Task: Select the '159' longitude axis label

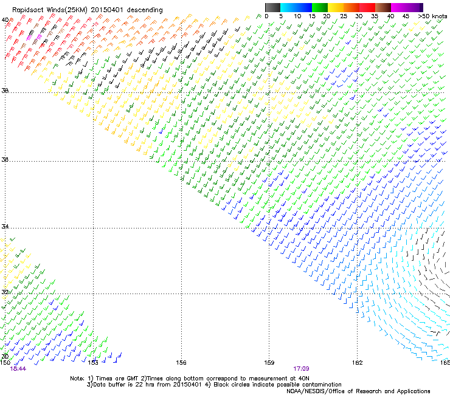Action: tap(269, 363)
